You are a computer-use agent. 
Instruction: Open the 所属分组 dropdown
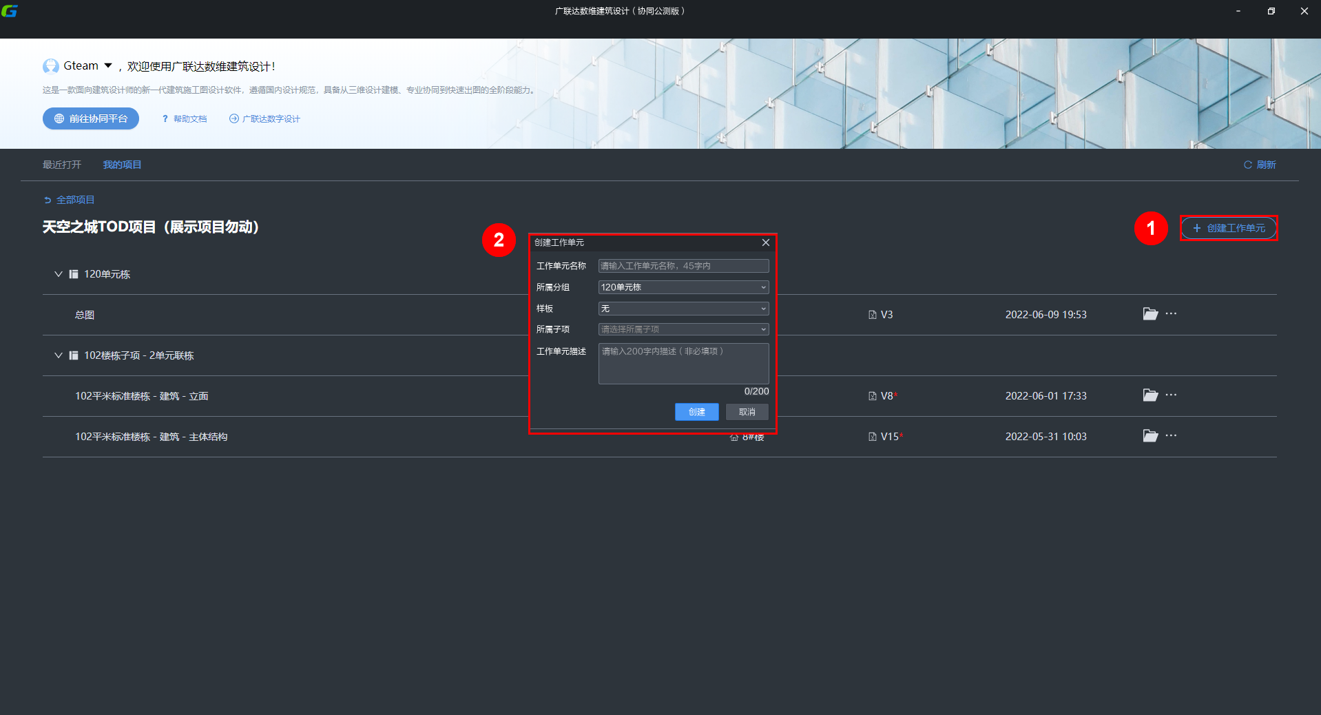pyautogui.click(x=683, y=287)
